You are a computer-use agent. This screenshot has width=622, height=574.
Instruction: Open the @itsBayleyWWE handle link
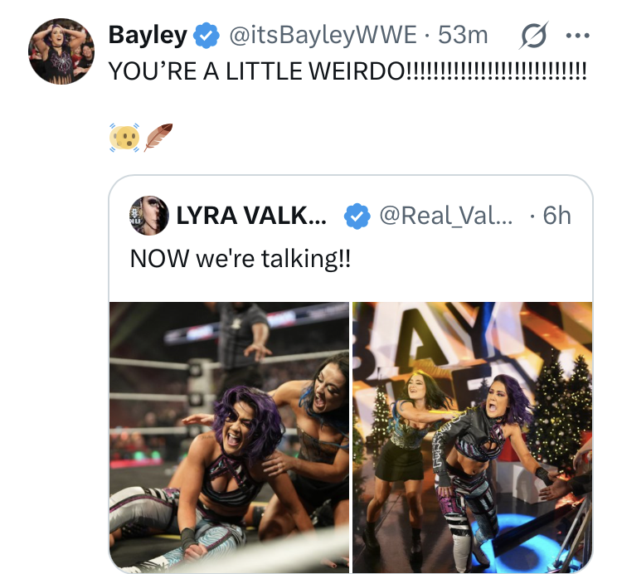click(323, 35)
